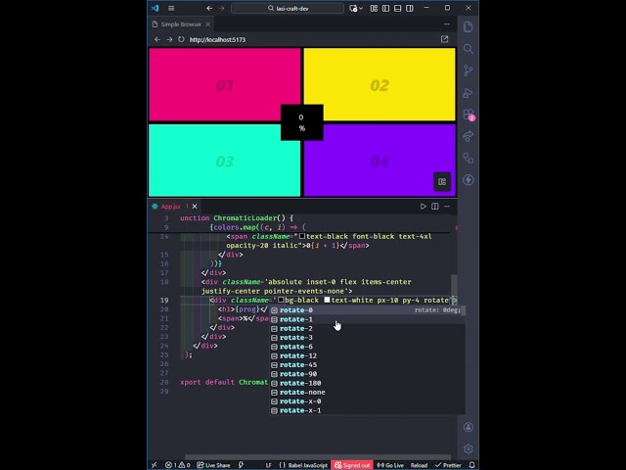
Task: Click the bg-black color swatch on line 19
Action: pos(281,301)
